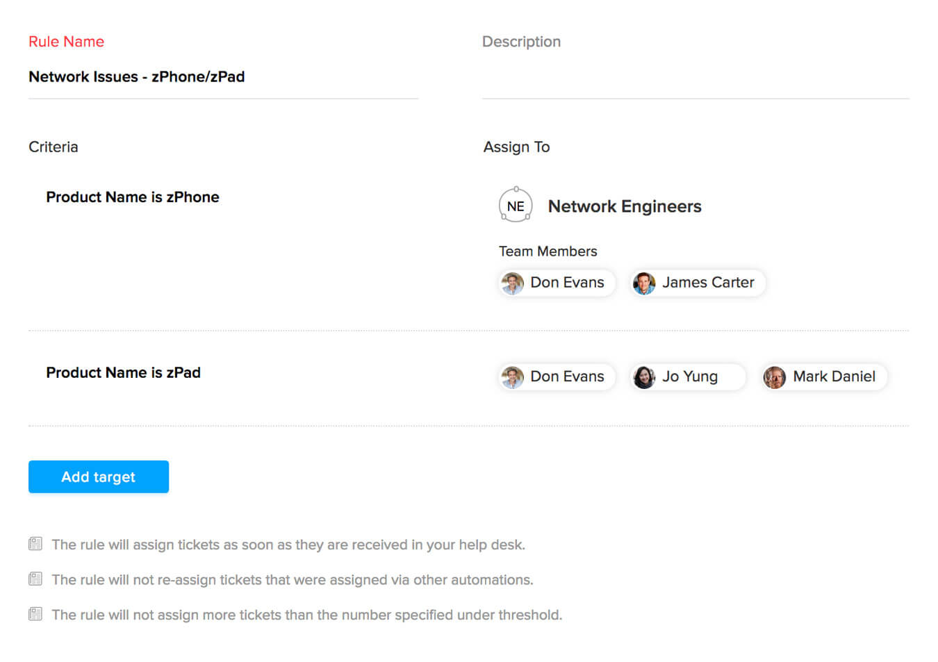Click the Assign To heading
Viewport: 938px width, 662px height.
pyautogui.click(x=516, y=147)
